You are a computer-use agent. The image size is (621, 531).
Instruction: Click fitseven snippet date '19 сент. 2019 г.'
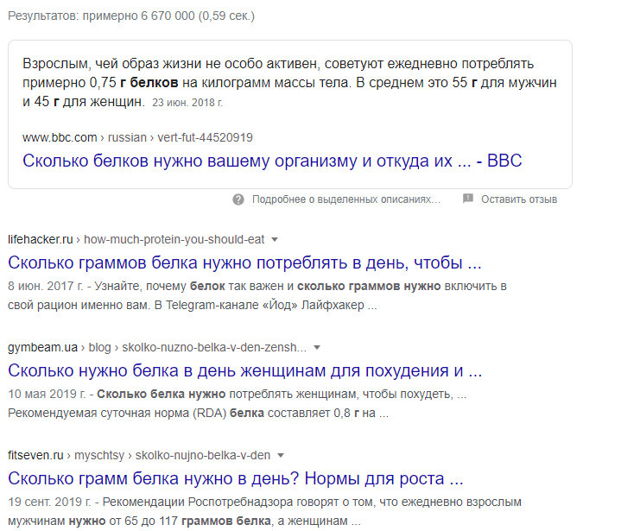click(x=49, y=502)
